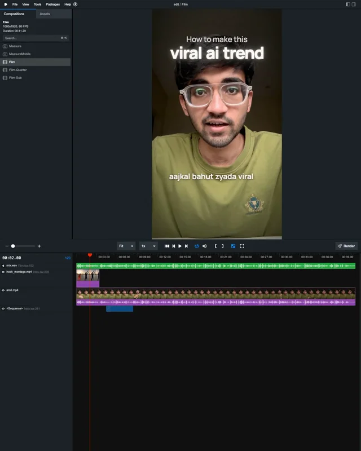361x451 pixels.
Task: Switch to the Assets tab
Action: click(54, 14)
